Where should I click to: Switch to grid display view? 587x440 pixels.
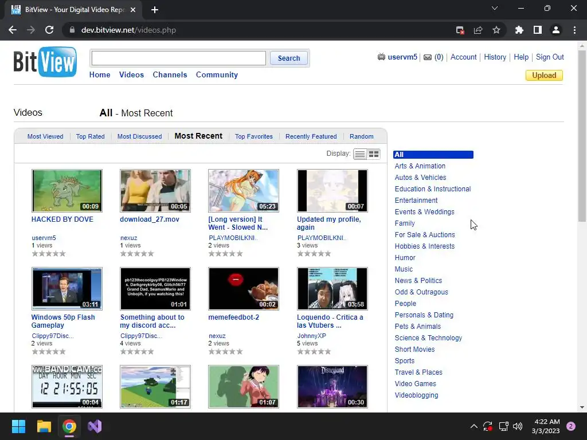pos(374,154)
